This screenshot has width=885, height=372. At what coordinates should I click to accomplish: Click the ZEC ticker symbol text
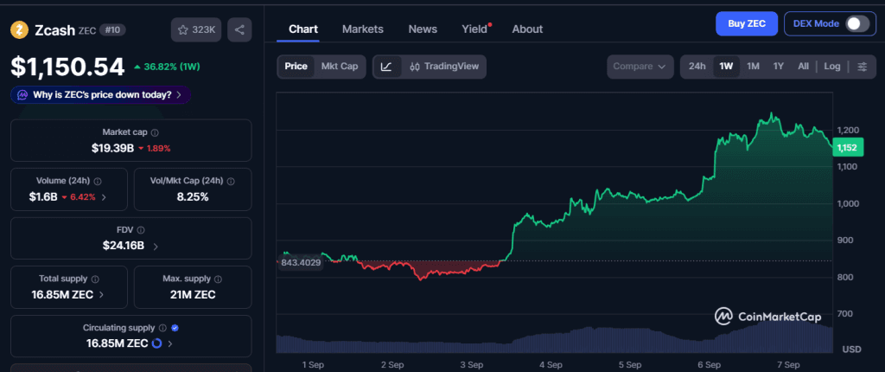(87, 30)
